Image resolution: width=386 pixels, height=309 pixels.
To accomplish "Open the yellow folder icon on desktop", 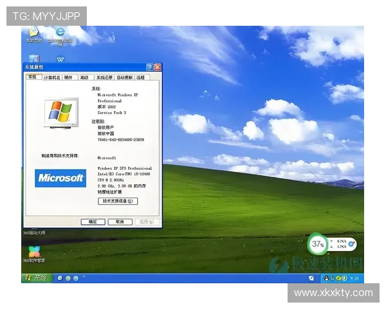I will 33,32.
